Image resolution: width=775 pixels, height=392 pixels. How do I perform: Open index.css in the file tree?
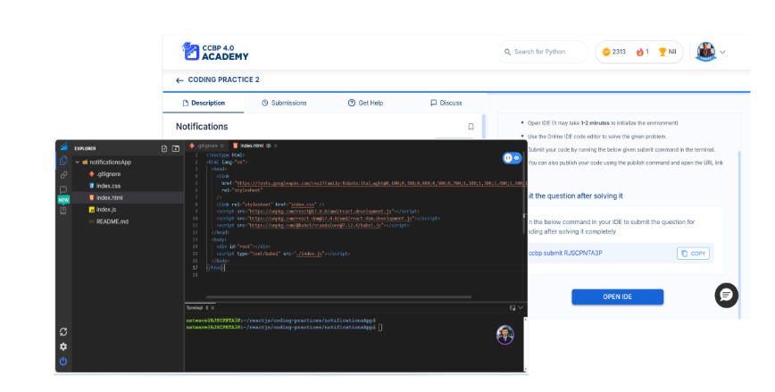pyautogui.click(x=128, y=186)
